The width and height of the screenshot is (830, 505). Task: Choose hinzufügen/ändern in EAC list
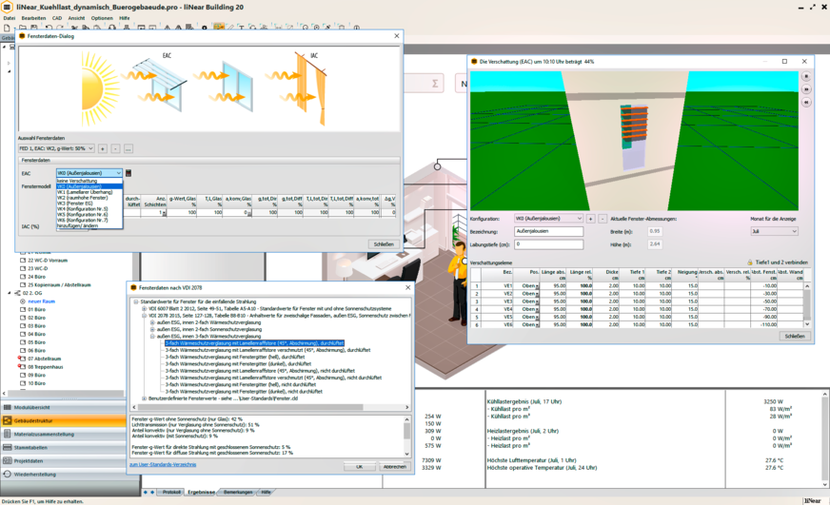pos(89,225)
